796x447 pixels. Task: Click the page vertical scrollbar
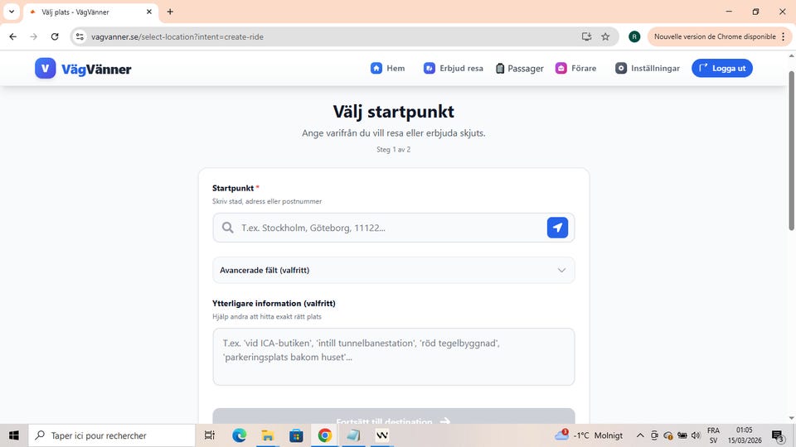tap(790, 166)
